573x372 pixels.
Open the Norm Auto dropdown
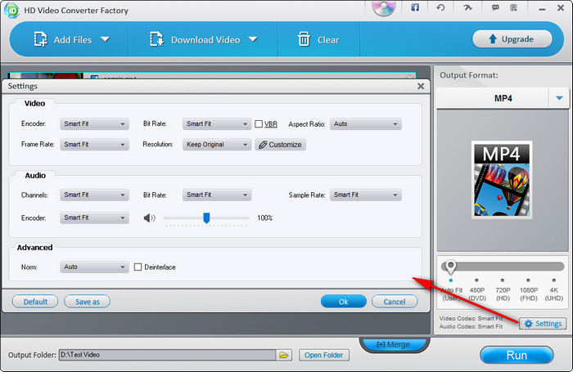point(94,267)
